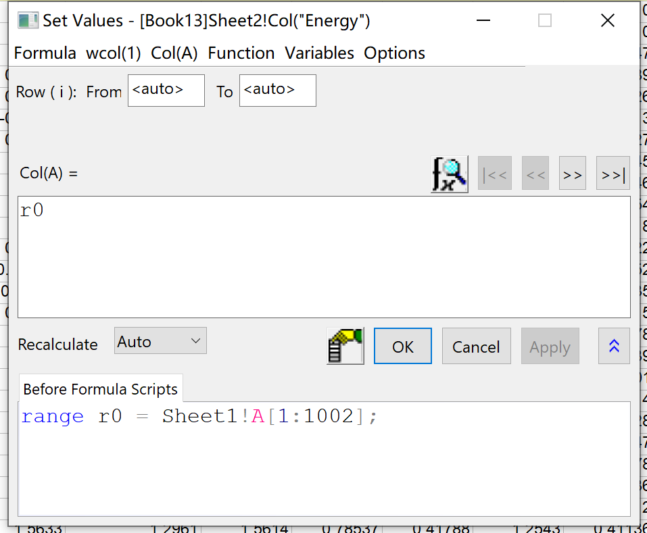Click the Cancel button
647x533 pixels.
pyautogui.click(x=476, y=346)
